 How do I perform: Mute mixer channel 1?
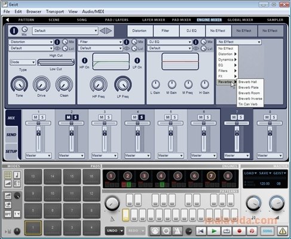point(35,117)
